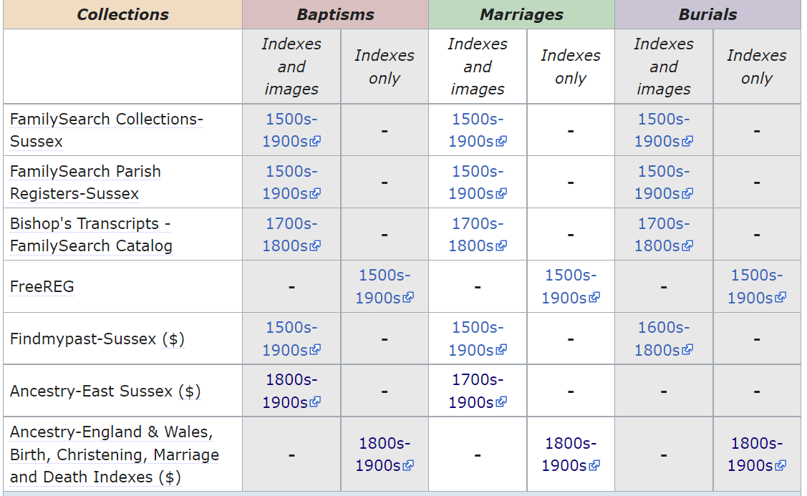Open FreeREG baptisms indexes-only 1500s-1900s link
Image resolution: width=807 pixels, height=496 pixels.
point(385,286)
